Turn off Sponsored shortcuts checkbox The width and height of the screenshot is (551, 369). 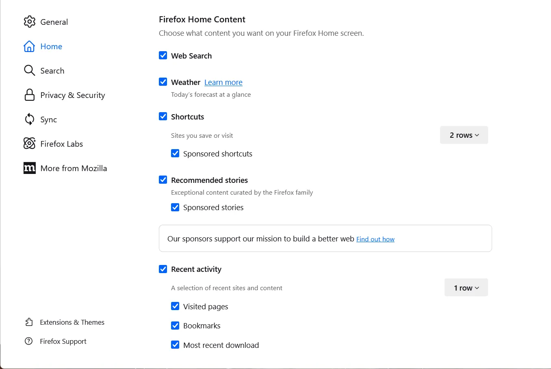[x=175, y=154]
